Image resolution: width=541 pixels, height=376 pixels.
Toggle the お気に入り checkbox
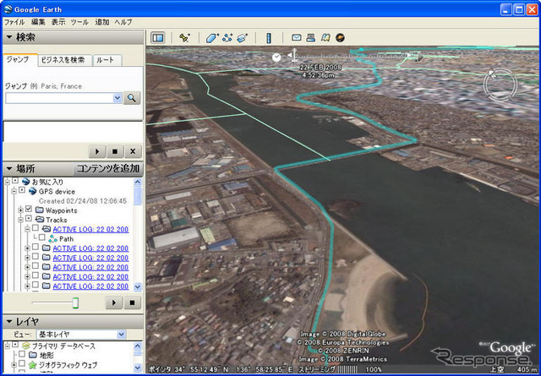pos(15,181)
